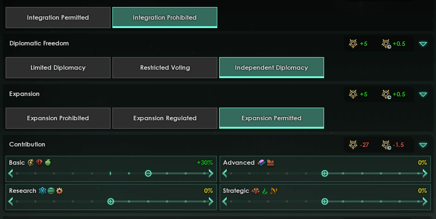436x219 pixels.
Task: Collapse the Expansion section arrow
Action: [x=423, y=95]
